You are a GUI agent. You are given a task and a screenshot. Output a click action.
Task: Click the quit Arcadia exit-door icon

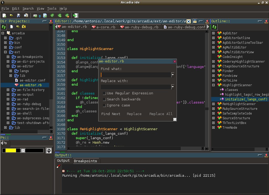[76, 15]
